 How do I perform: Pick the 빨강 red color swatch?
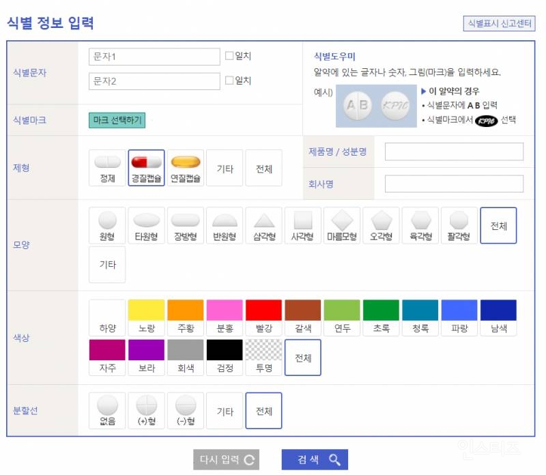click(x=263, y=317)
